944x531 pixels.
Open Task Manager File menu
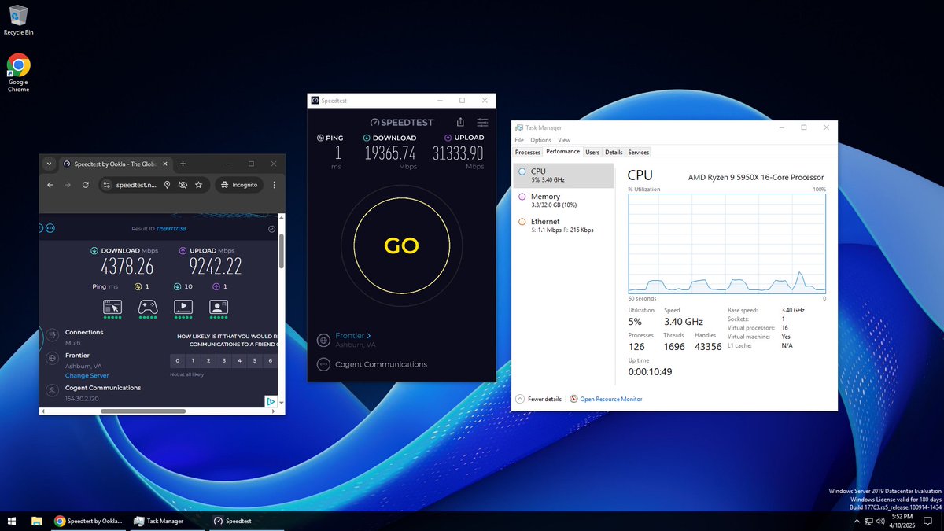519,140
